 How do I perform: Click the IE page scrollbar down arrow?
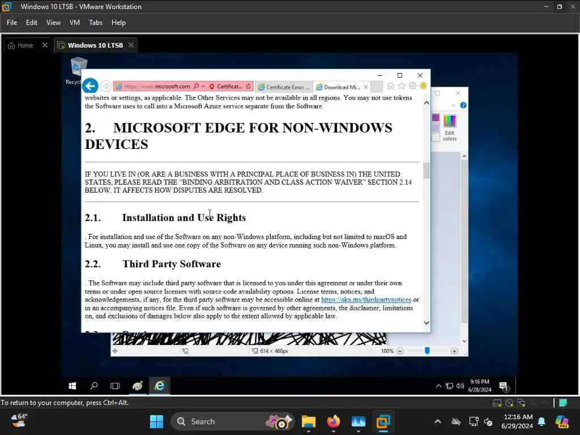click(427, 323)
